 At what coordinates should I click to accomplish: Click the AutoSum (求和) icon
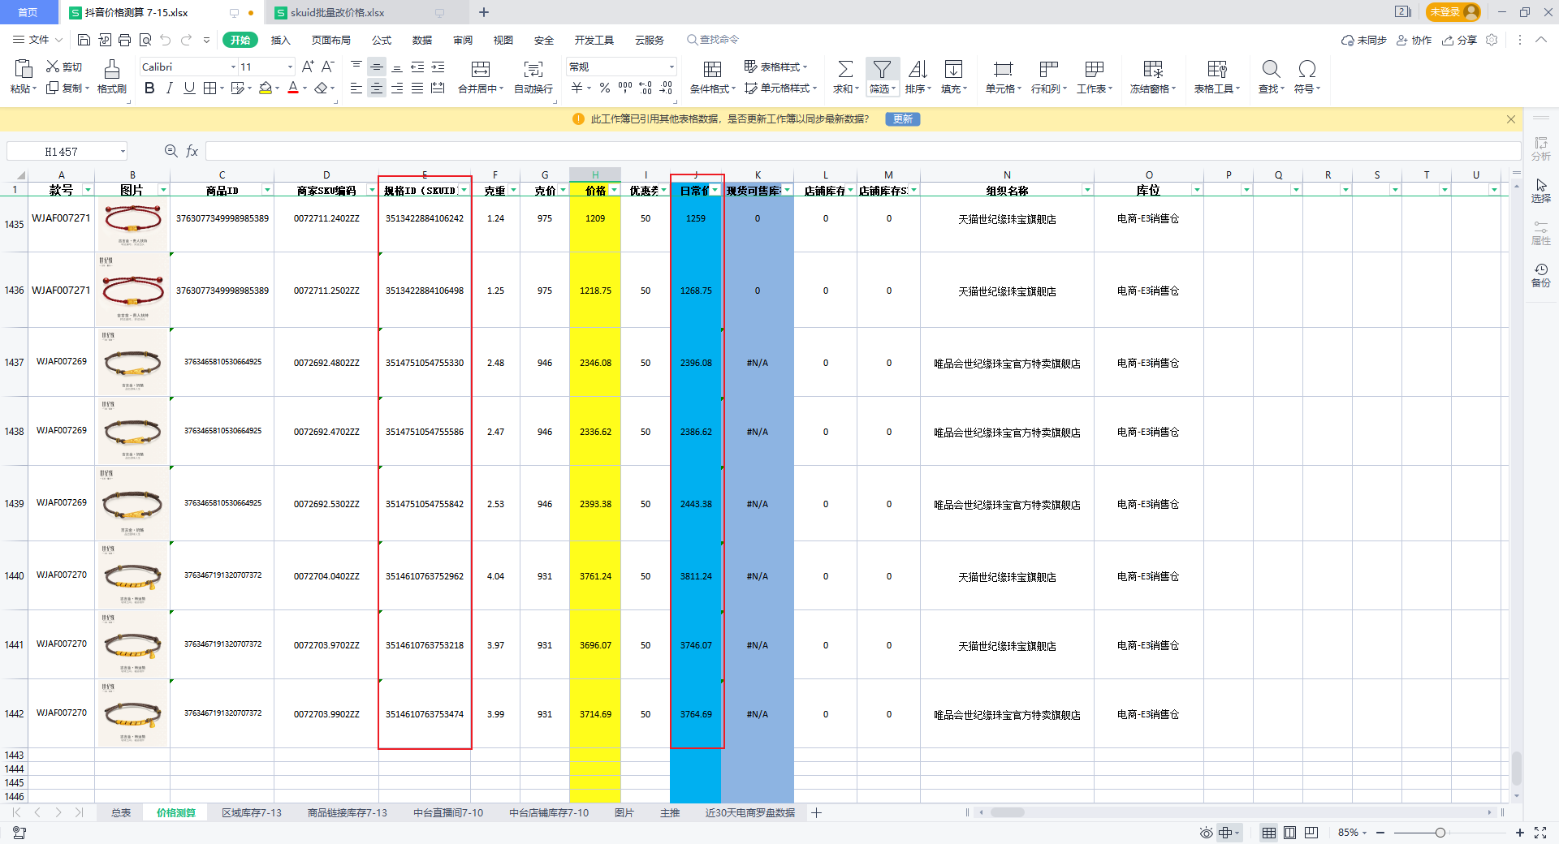pos(844,70)
